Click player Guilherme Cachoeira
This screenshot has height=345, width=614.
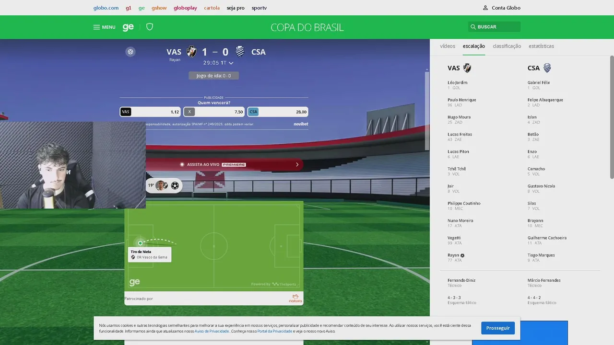(547, 238)
